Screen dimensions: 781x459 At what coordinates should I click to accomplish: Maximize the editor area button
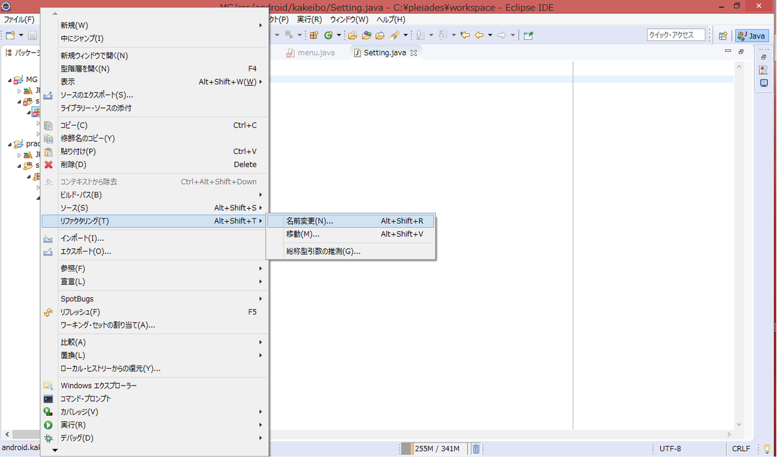741,51
